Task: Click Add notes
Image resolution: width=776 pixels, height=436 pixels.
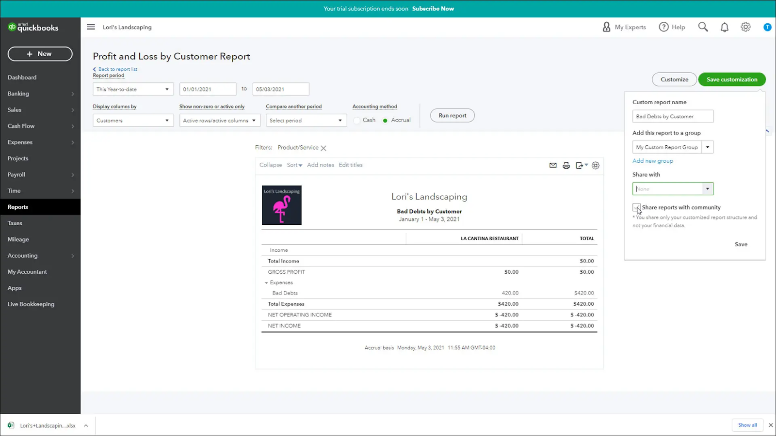Action: [x=321, y=165]
